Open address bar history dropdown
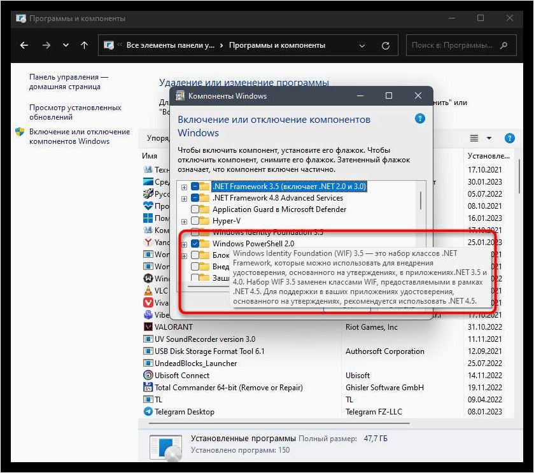 (x=362, y=46)
